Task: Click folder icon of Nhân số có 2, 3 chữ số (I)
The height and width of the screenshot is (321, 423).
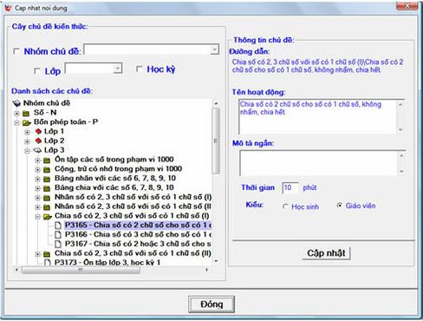Action: coord(47,198)
